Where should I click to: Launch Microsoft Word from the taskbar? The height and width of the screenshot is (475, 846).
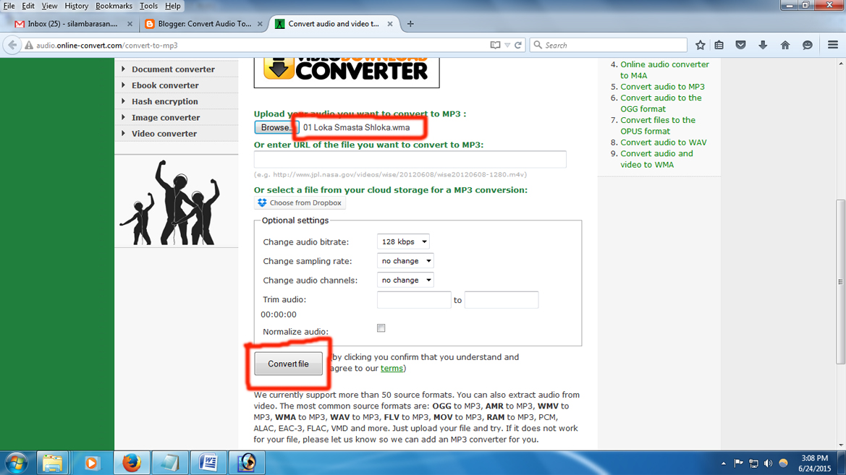coord(208,462)
